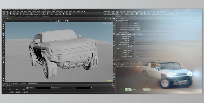The image size is (204, 103).
Task: Toggle the Jiggle checkbox
Action: coord(129,46)
